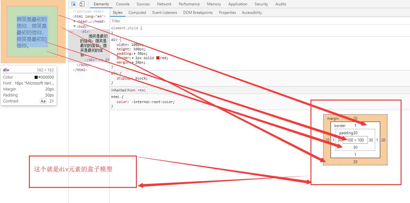Image resolution: width=410 pixels, height=203 pixels.
Task: Click the margin label in box model
Action: coord(333,118)
